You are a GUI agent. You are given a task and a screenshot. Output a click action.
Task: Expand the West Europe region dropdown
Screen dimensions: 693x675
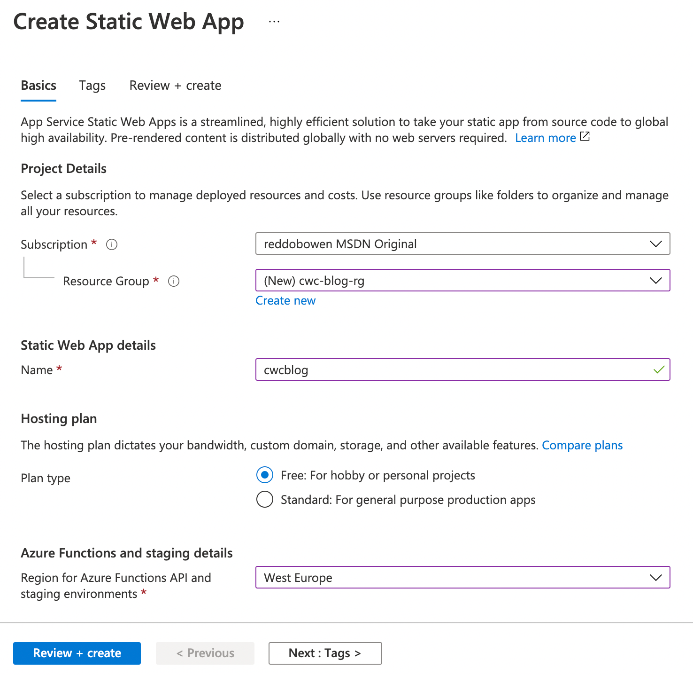click(462, 577)
